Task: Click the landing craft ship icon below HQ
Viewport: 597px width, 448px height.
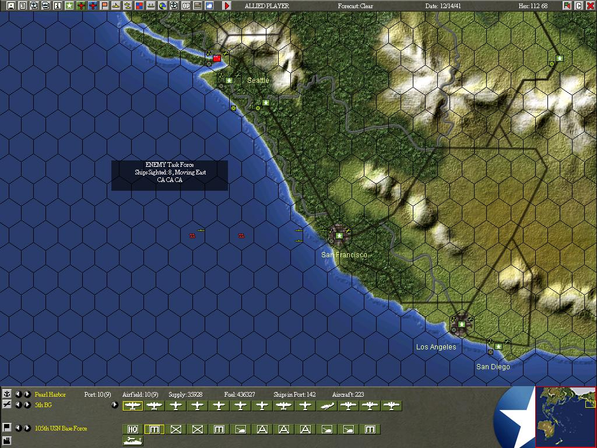Action: click(132, 441)
